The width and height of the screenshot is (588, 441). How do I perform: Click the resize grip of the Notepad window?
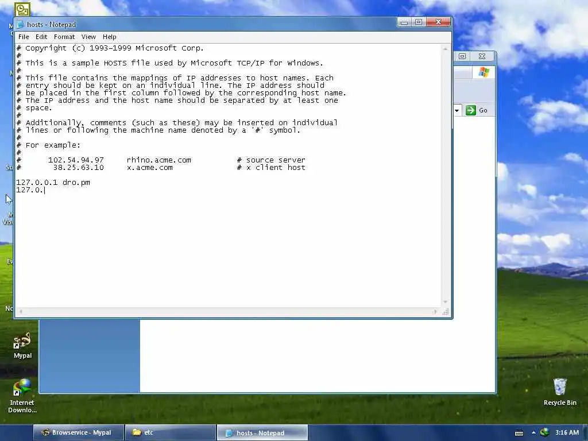pos(446,312)
